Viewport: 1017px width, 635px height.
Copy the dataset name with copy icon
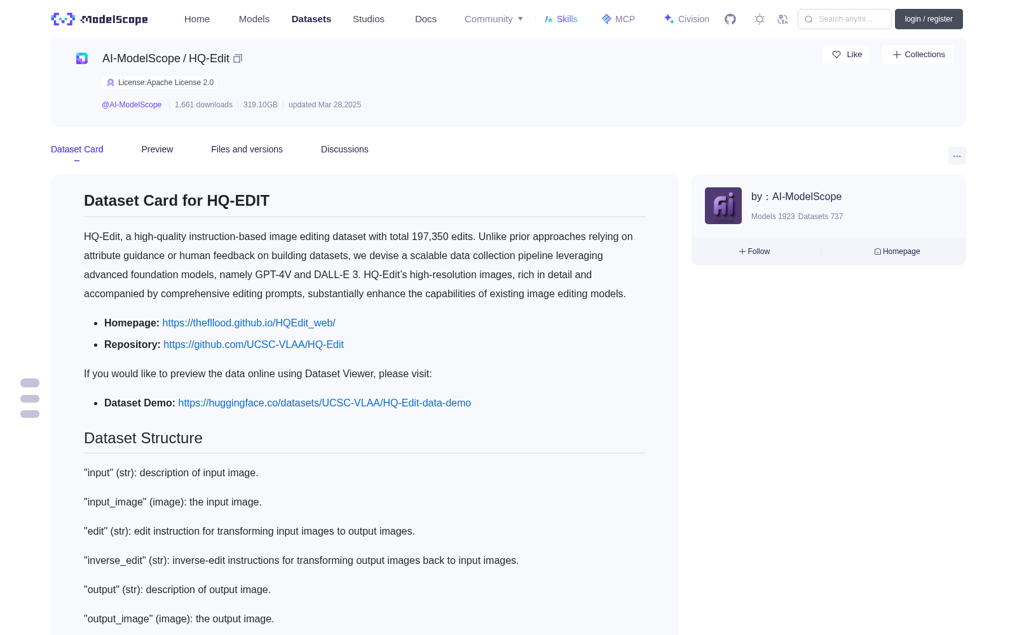(238, 58)
